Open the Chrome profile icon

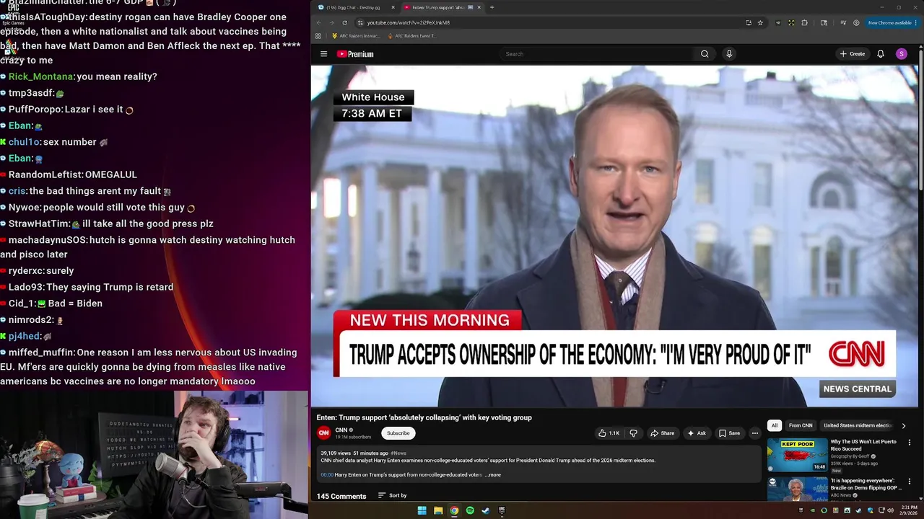click(856, 22)
